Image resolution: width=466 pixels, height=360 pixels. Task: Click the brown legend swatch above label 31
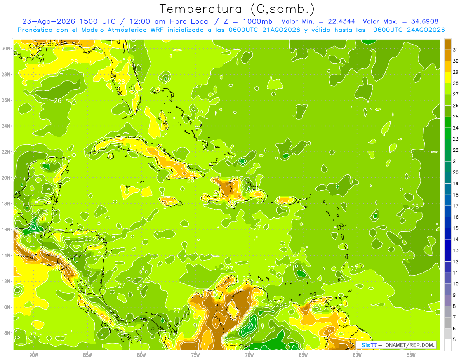pyautogui.click(x=448, y=44)
